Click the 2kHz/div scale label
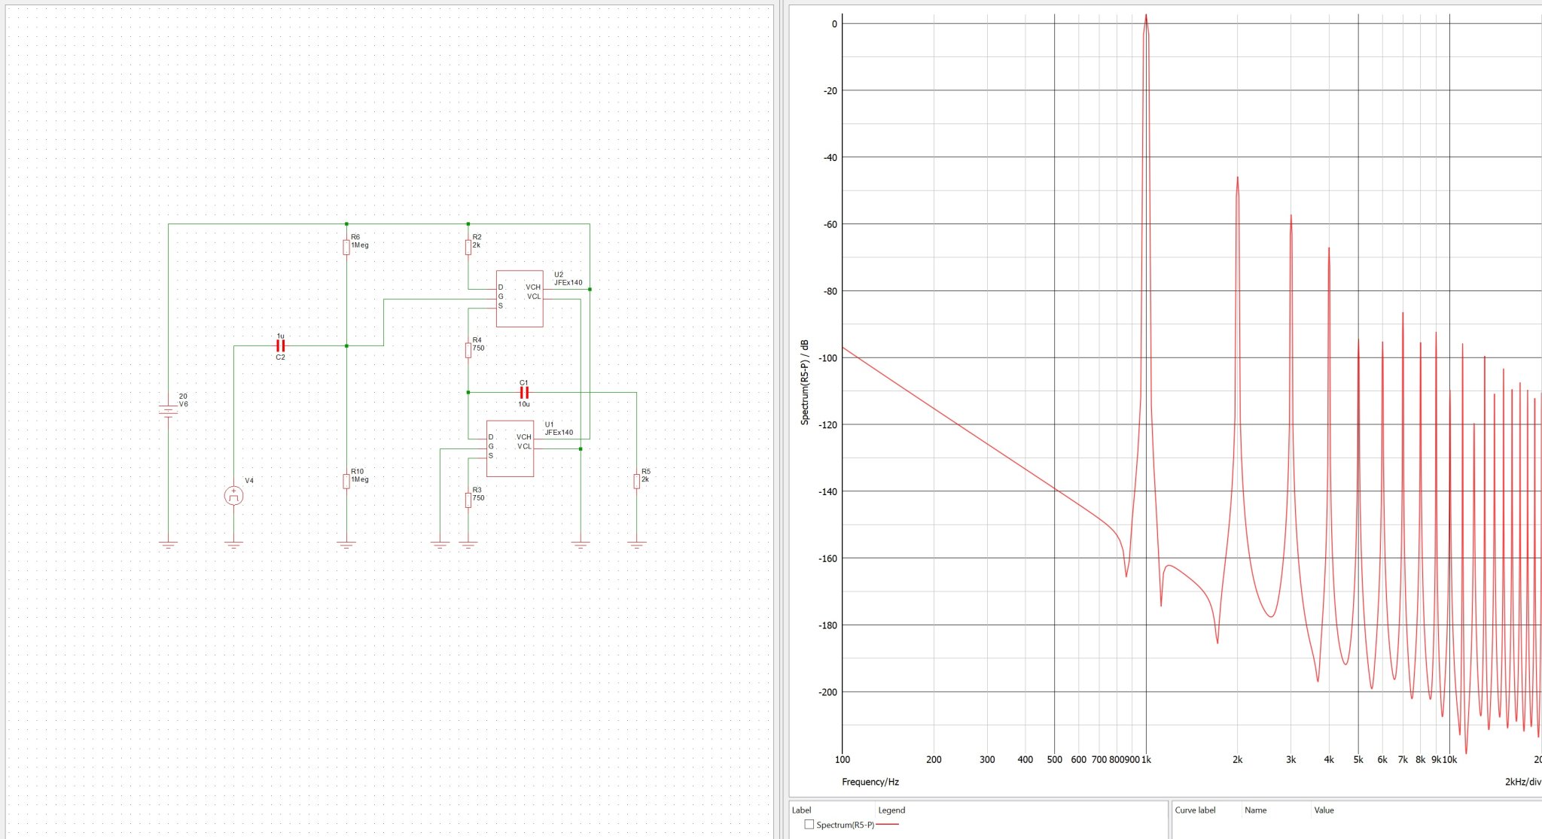Image resolution: width=1542 pixels, height=839 pixels. (1522, 782)
